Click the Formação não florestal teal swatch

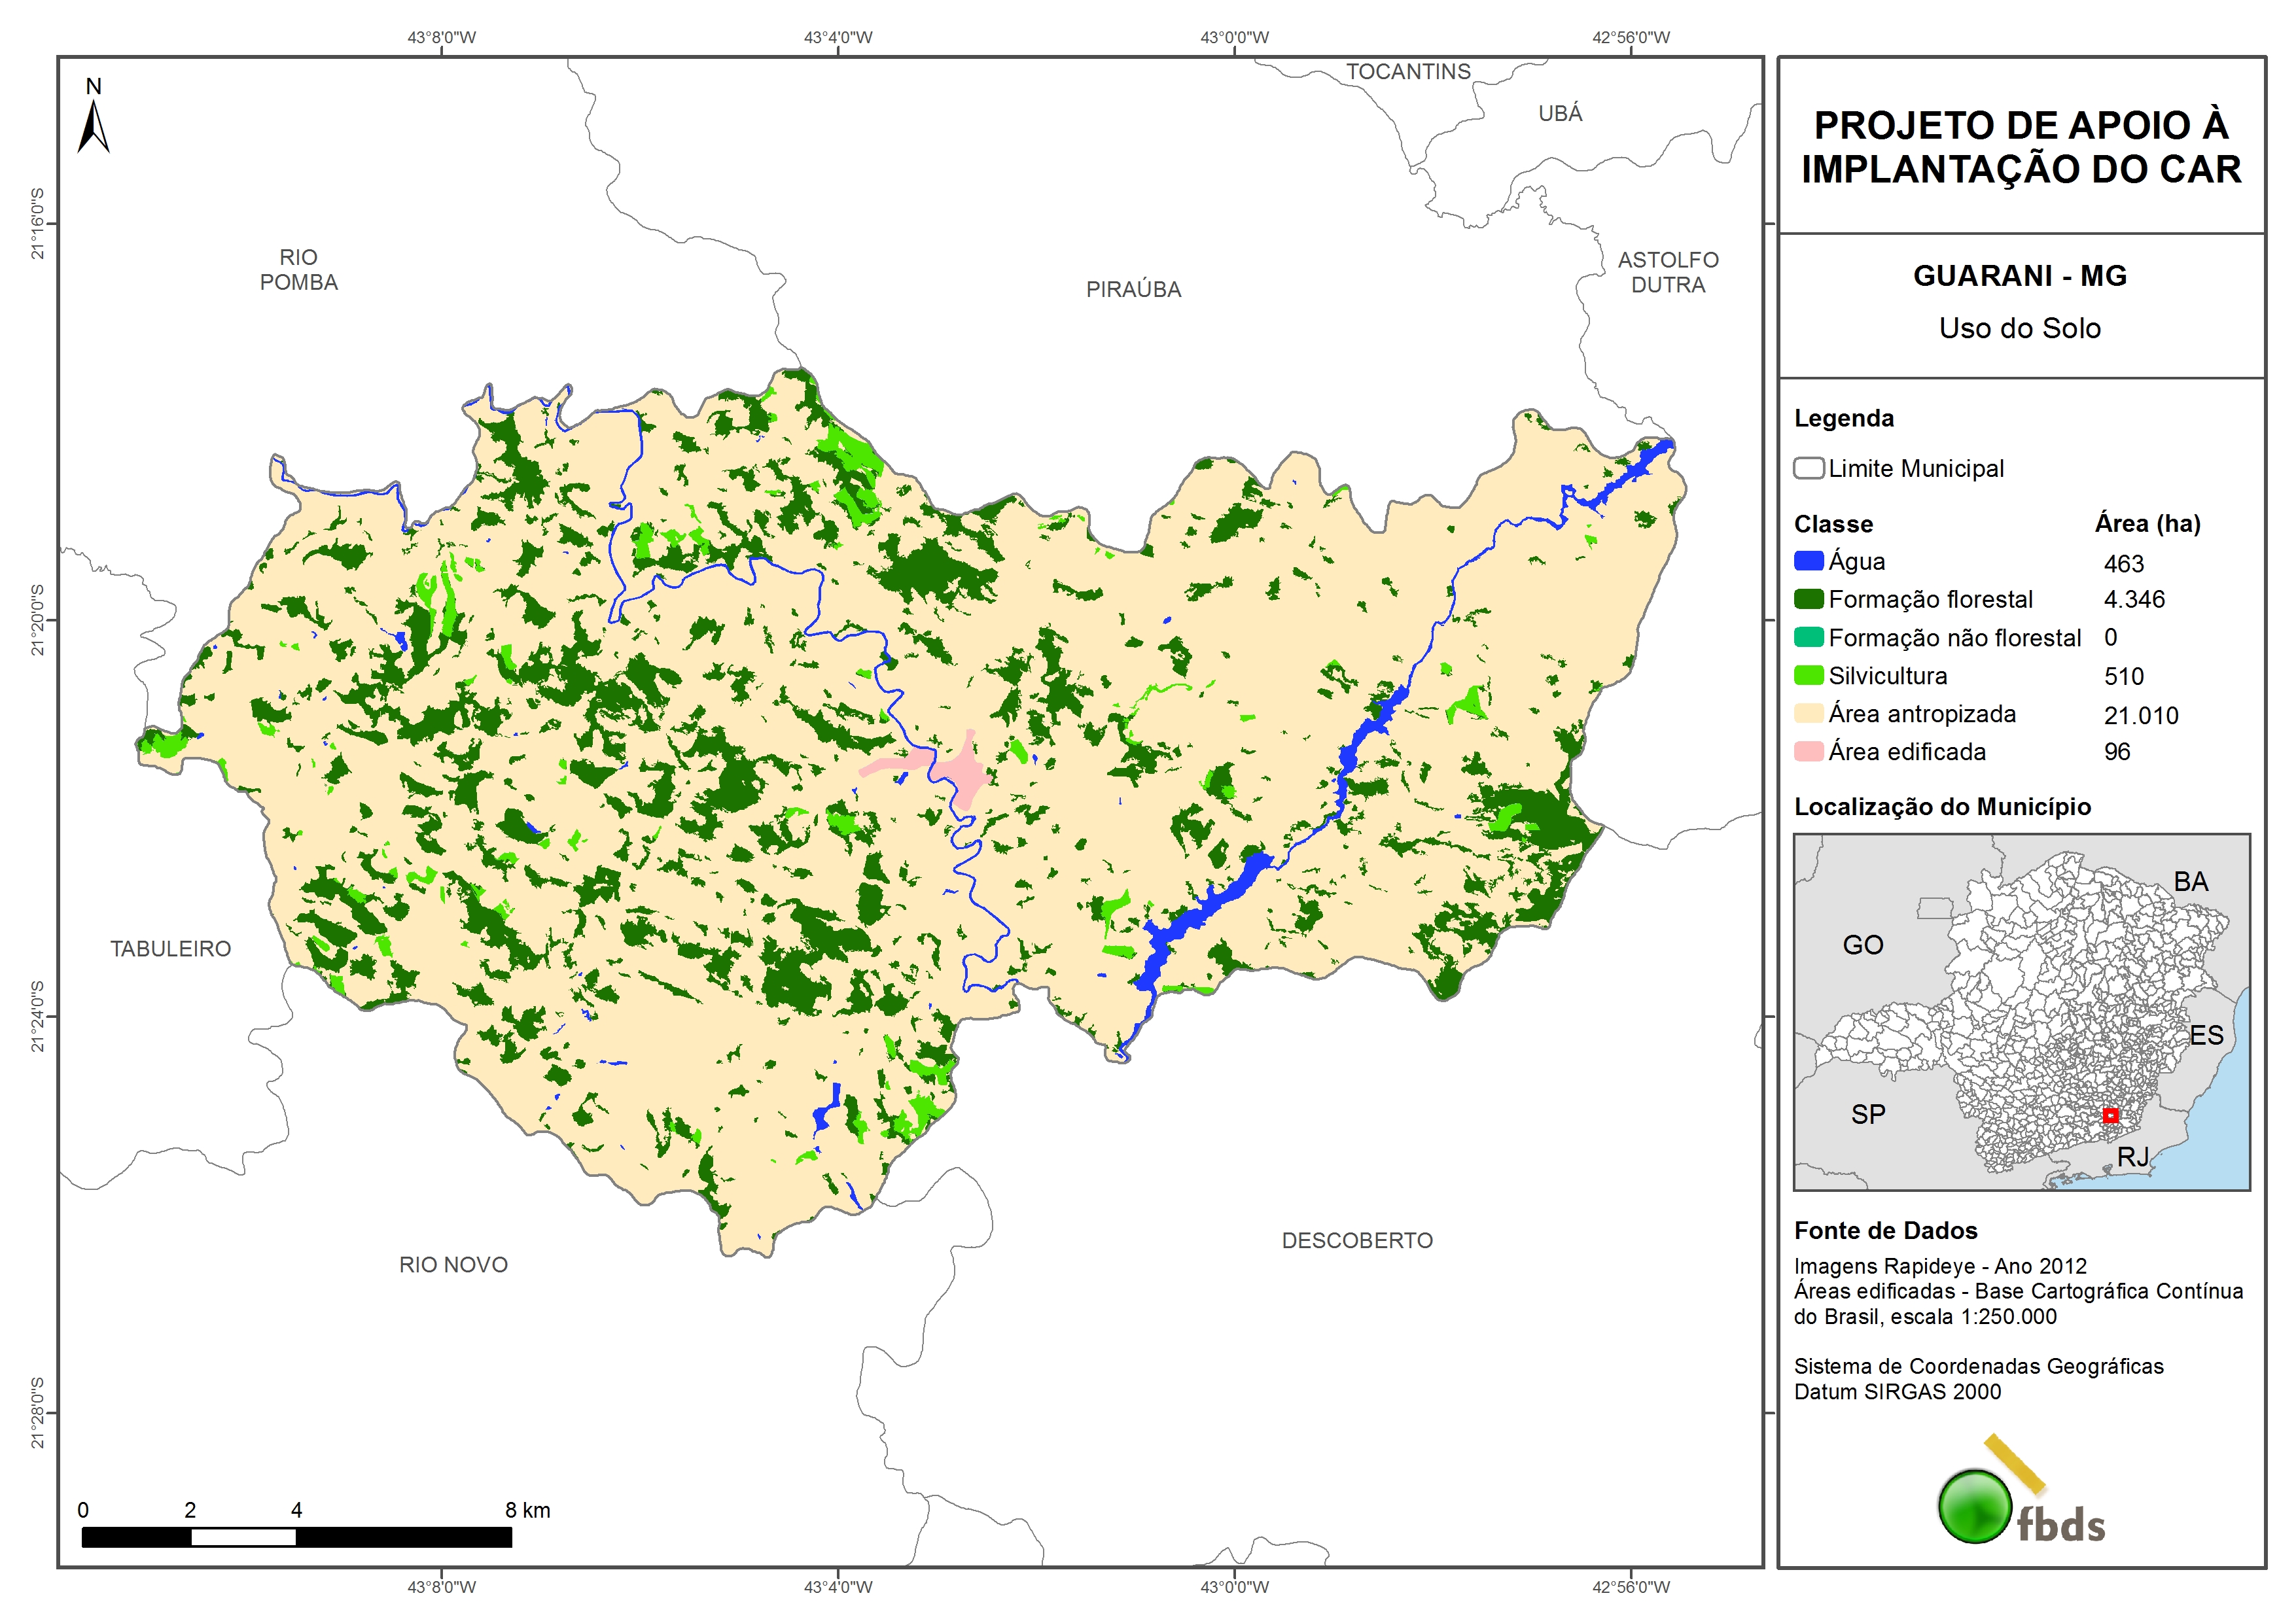(1808, 637)
